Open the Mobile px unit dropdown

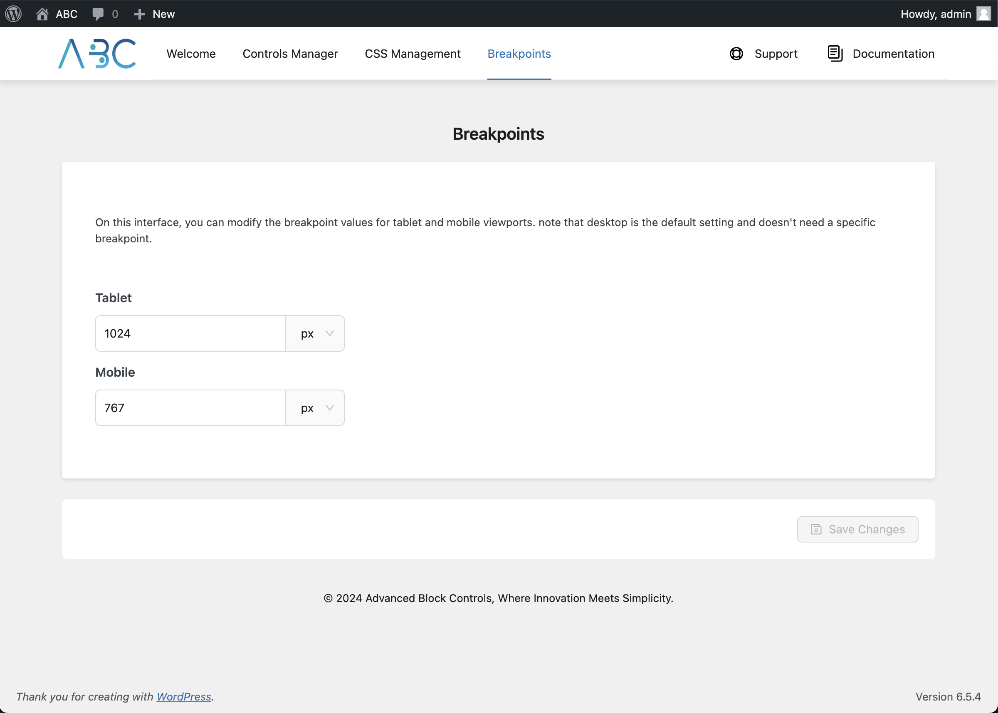coord(315,408)
